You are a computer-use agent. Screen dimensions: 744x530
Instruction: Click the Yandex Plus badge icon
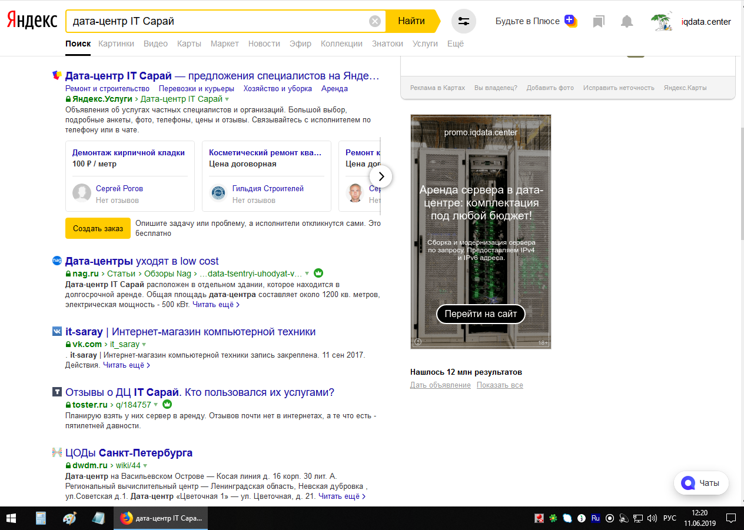coord(570,21)
